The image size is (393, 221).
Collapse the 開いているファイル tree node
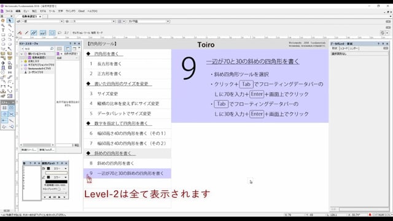coord(21,54)
